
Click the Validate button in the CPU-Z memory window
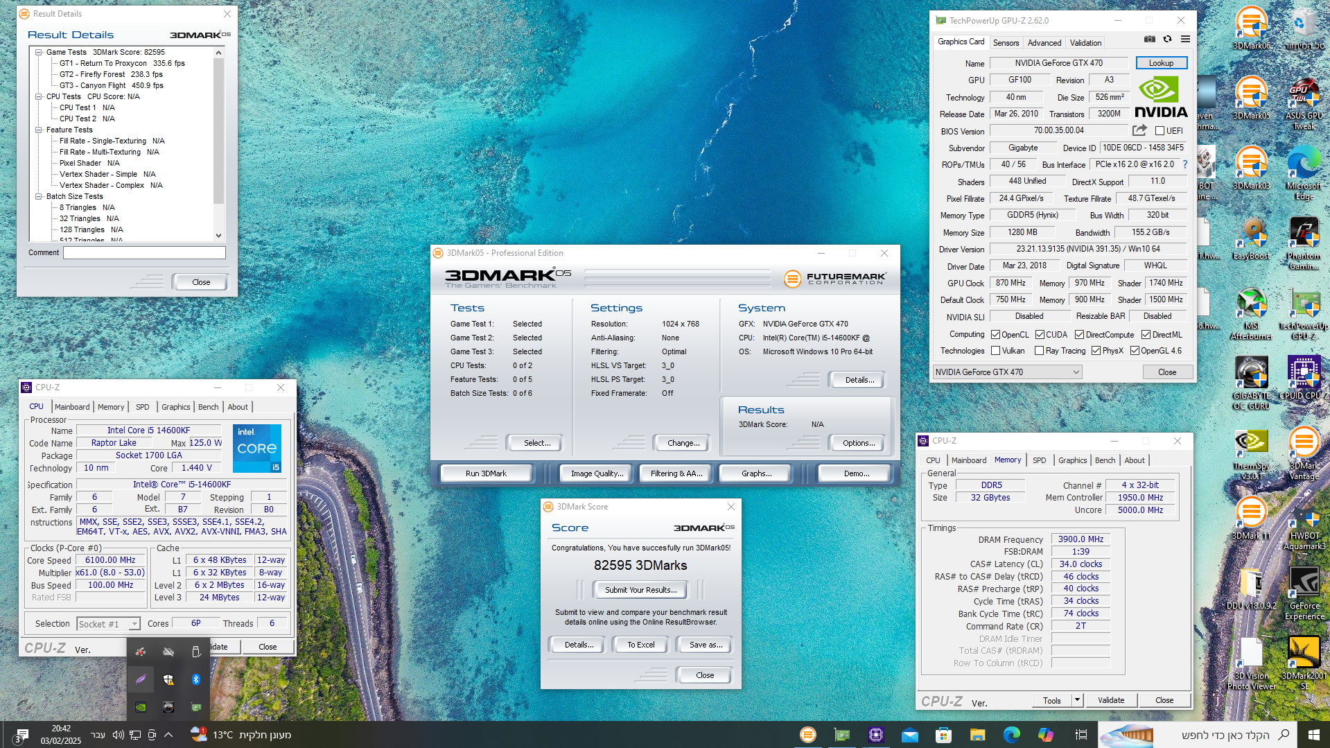click(x=1110, y=700)
